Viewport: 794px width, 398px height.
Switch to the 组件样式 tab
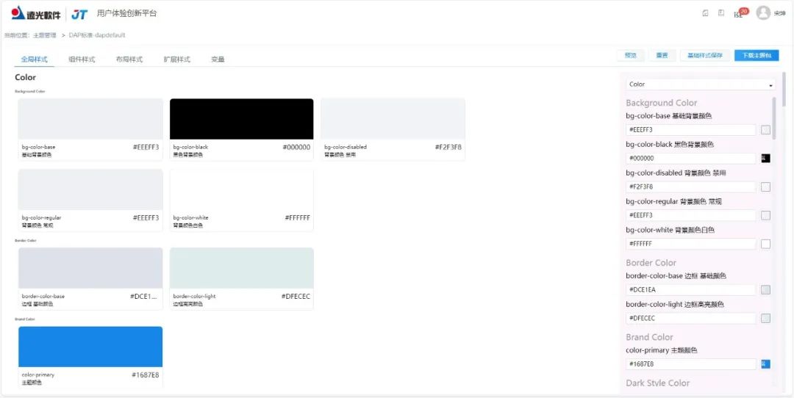coord(82,59)
